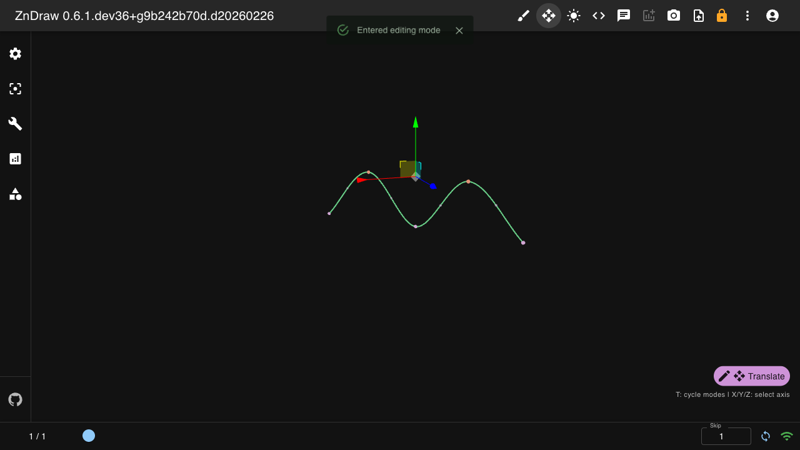This screenshot has height=450, width=800.
Task: Toggle the orange room lock icon
Action: (722, 16)
